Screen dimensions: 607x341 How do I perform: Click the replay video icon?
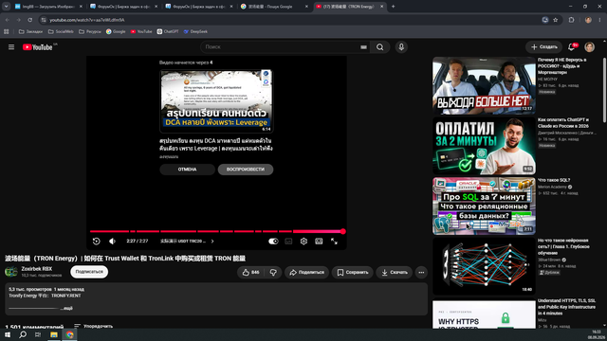97,242
